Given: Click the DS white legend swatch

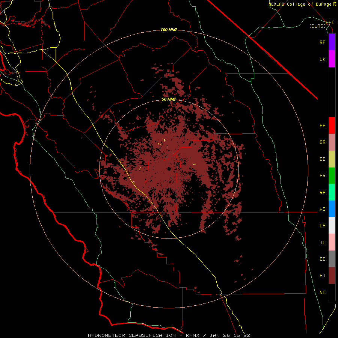Looking at the screenshot, I should [332, 225].
